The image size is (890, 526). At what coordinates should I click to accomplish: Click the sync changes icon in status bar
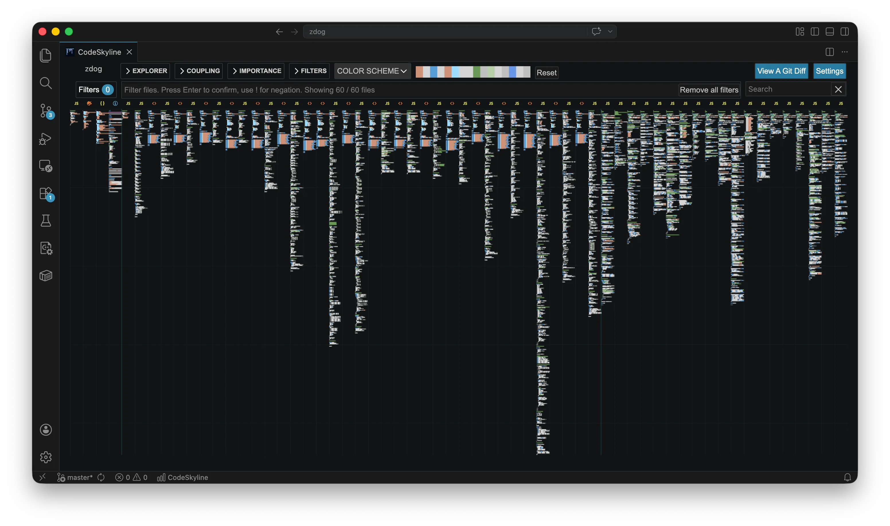point(101,478)
